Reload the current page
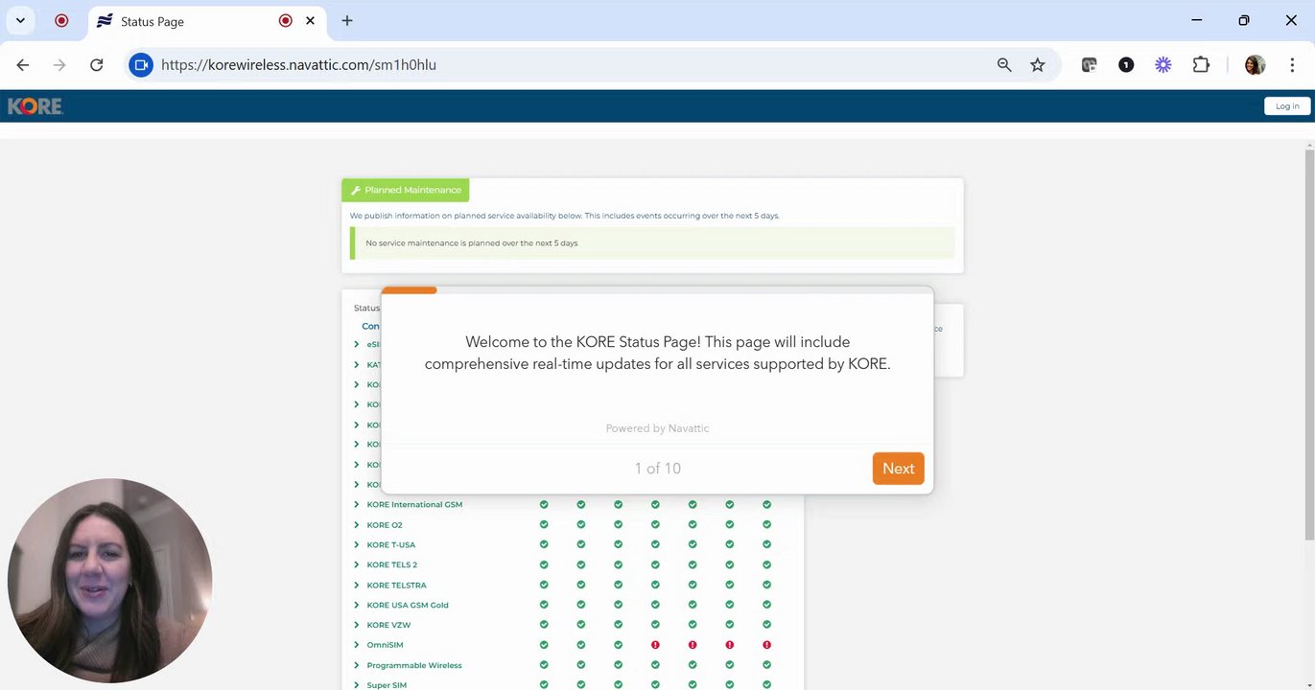 pos(96,65)
